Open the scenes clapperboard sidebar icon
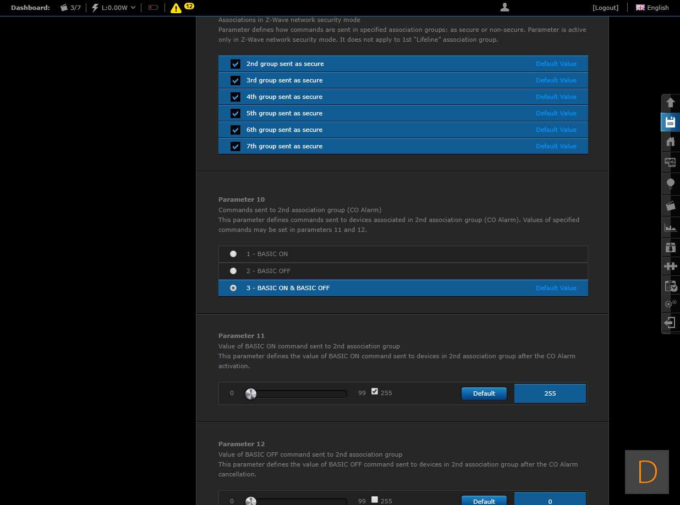Image resolution: width=680 pixels, height=505 pixels. [x=670, y=206]
